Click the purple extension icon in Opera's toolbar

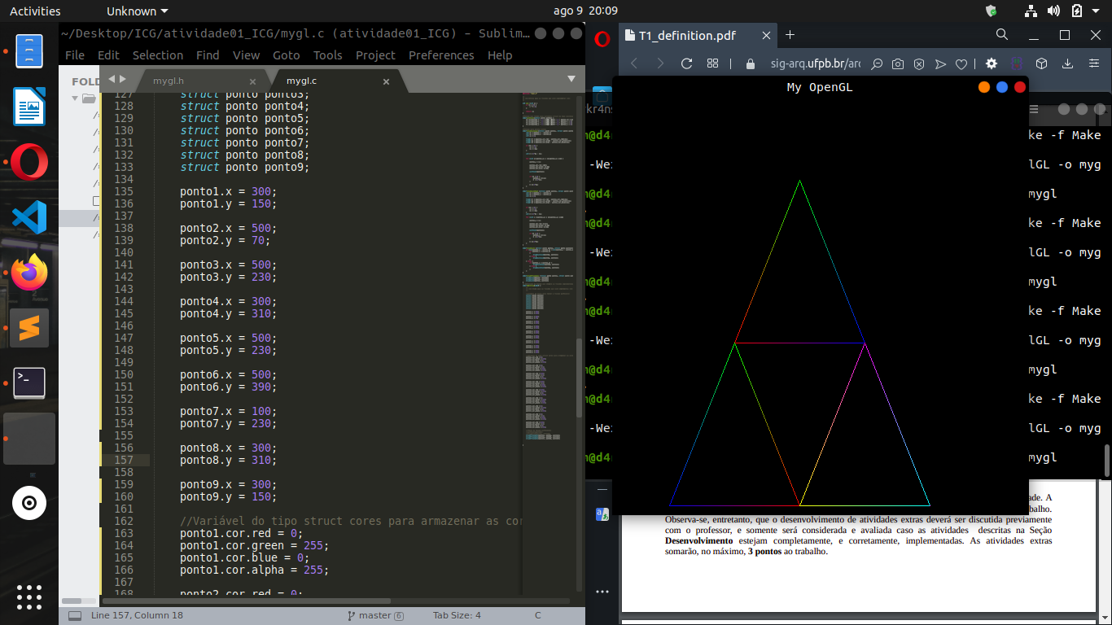coord(1017,63)
